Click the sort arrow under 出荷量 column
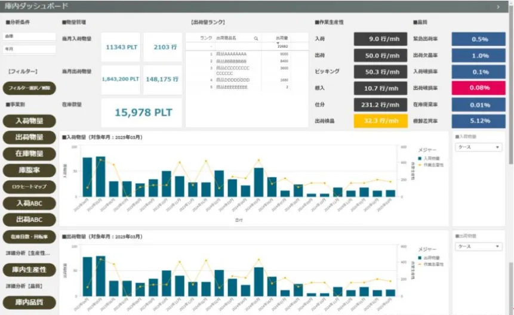 [277, 42]
